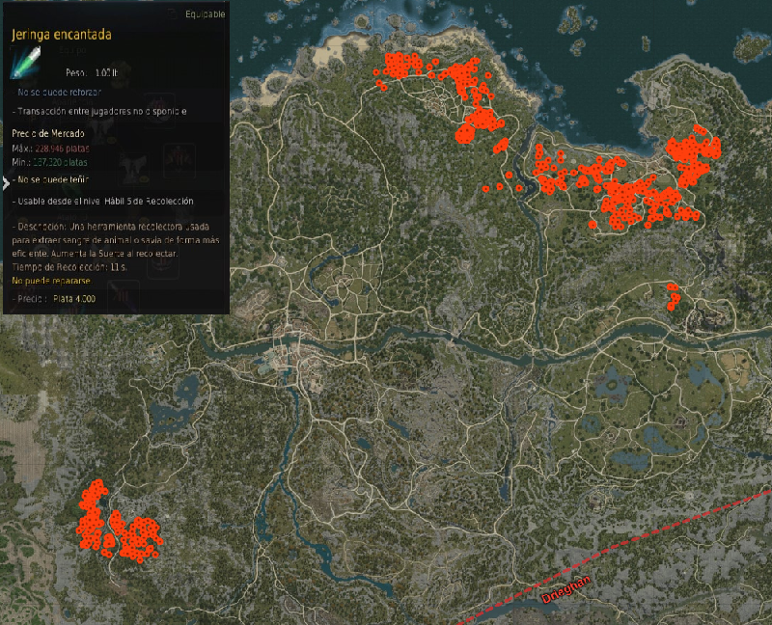Click the 'Hábil 5 de Recolección' requirement line
This screenshot has width=772, height=625.
click(103, 202)
